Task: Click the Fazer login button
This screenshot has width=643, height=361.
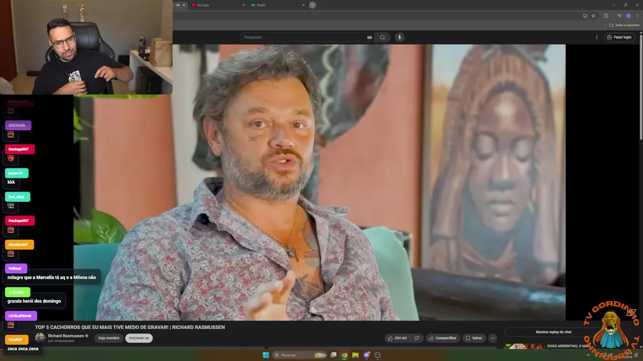Action: point(619,37)
